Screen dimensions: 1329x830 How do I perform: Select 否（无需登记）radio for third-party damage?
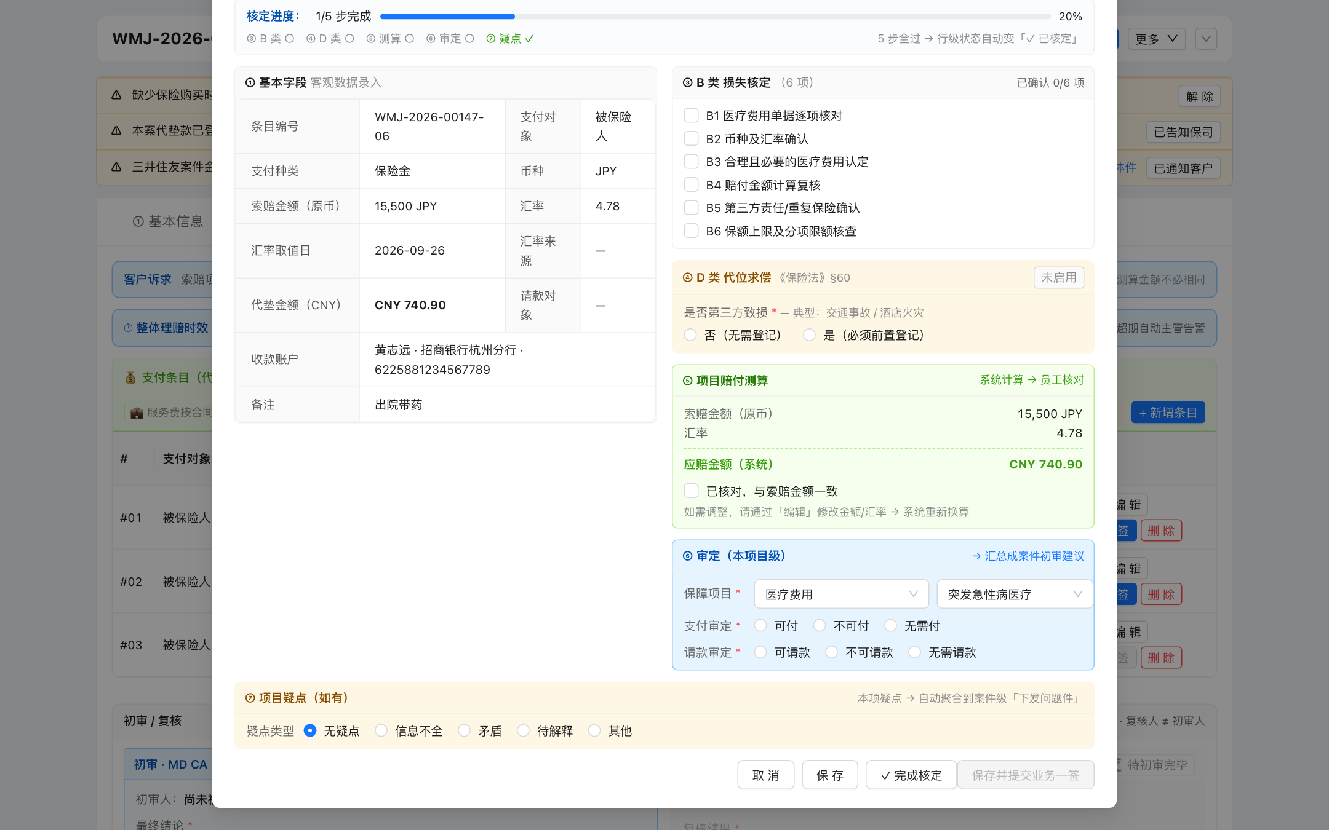click(690, 335)
